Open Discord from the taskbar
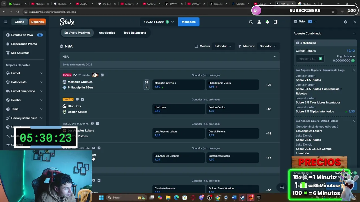The height and width of the screenshot is (202, 360). pos(201,198)
